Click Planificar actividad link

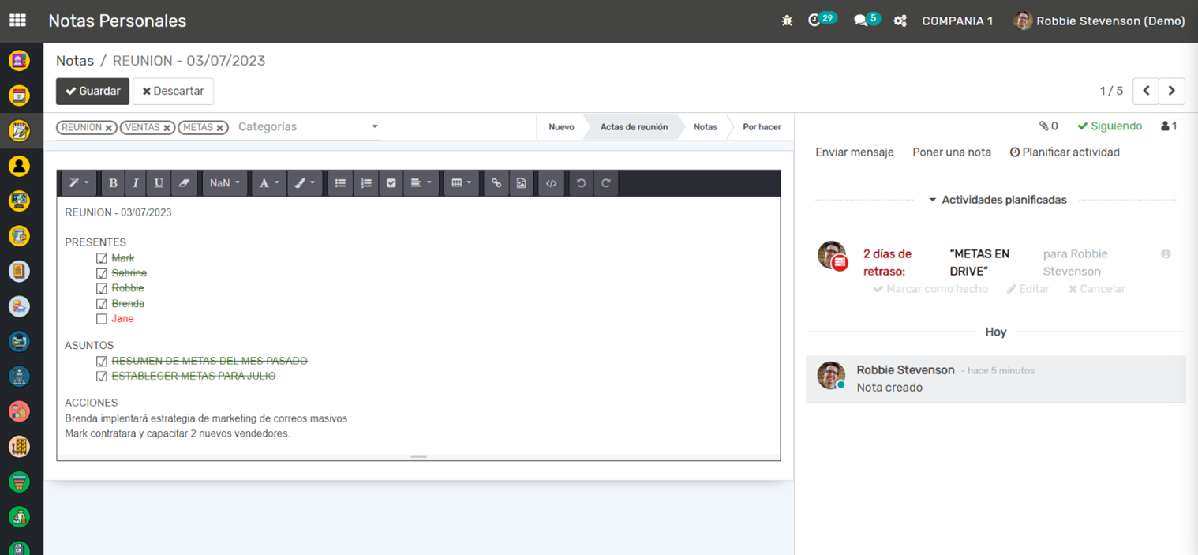1065,152
